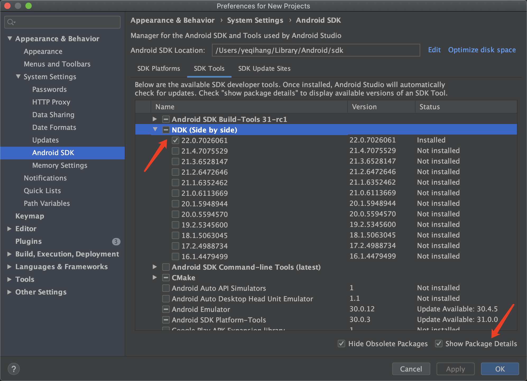Click Optimize disk space link
This screenshot has height=381, width=527.
pos(482,50)
